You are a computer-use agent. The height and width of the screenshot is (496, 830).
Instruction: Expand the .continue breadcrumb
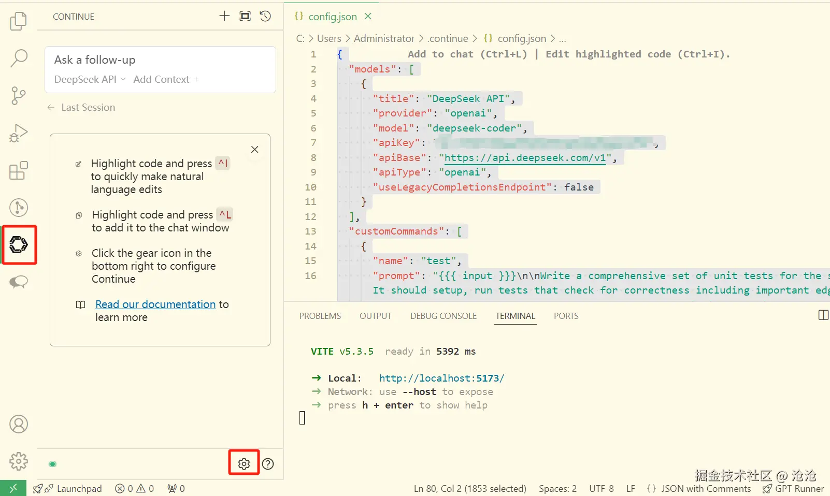coord(448,38)
